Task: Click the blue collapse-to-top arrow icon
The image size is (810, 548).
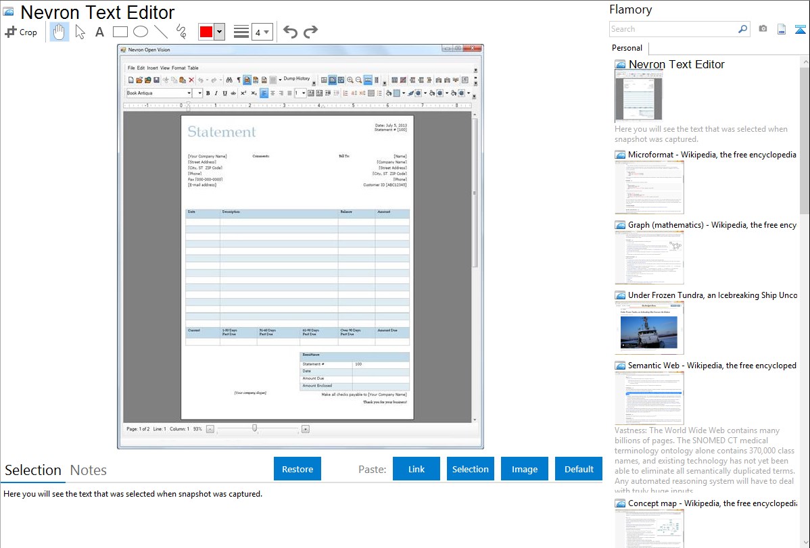Action: coord(800,29)
